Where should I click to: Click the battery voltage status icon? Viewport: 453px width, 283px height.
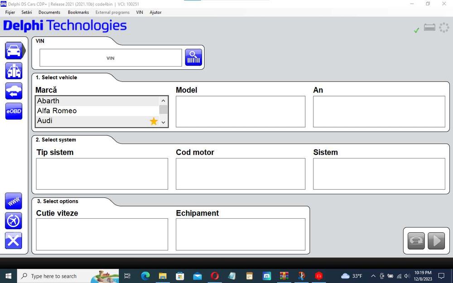pos(429,28)
